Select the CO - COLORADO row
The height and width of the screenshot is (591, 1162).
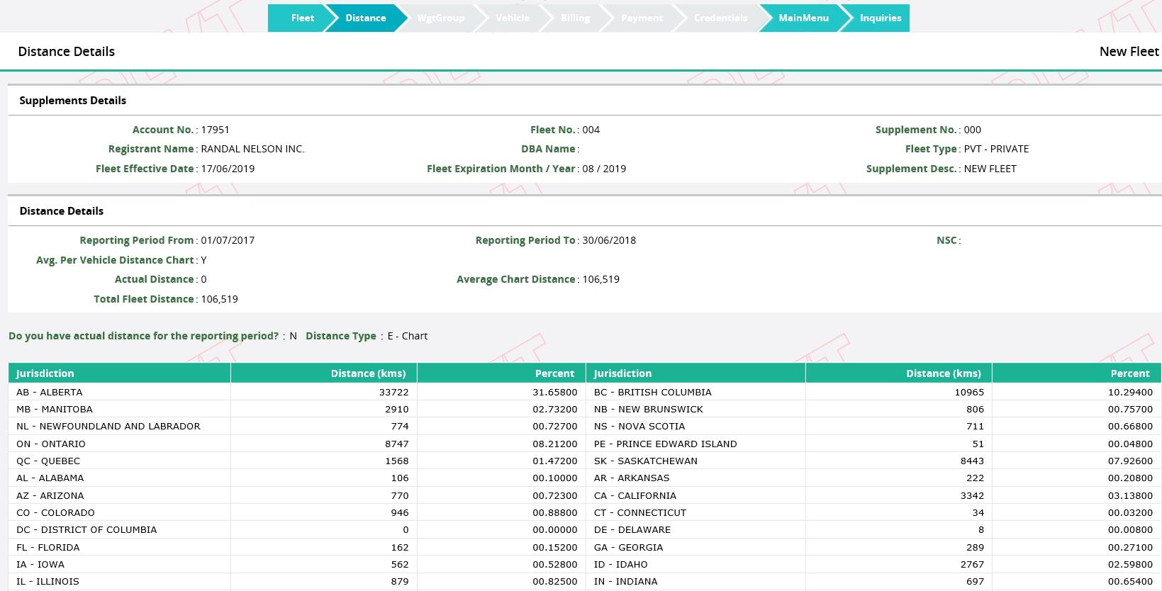[297, 512]
